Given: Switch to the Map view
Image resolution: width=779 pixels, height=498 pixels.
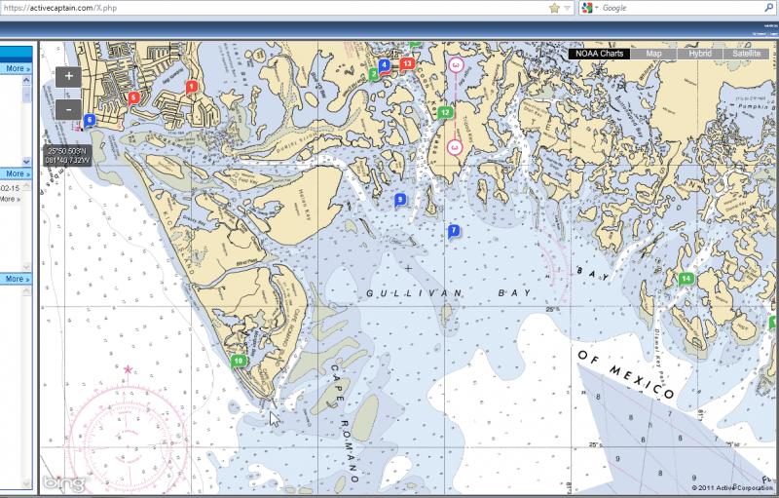Looking at the screenshot, I should 653,54.
